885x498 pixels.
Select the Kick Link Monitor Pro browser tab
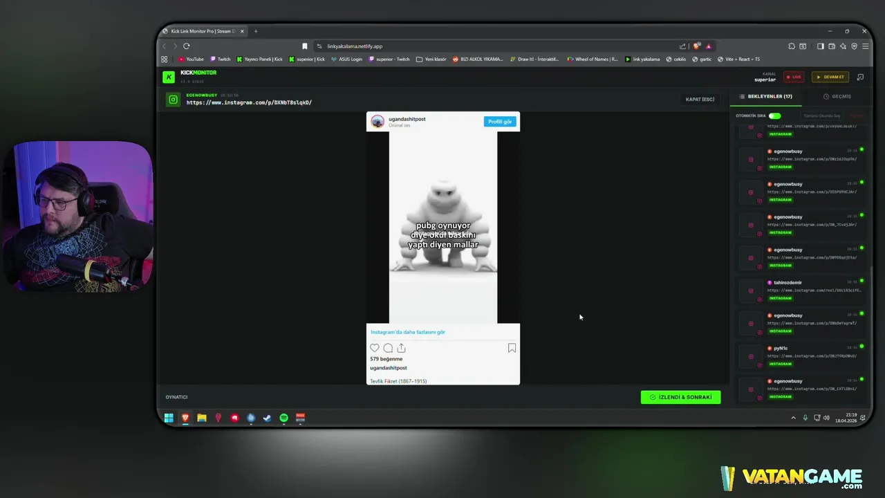click(x=203, y=31)
